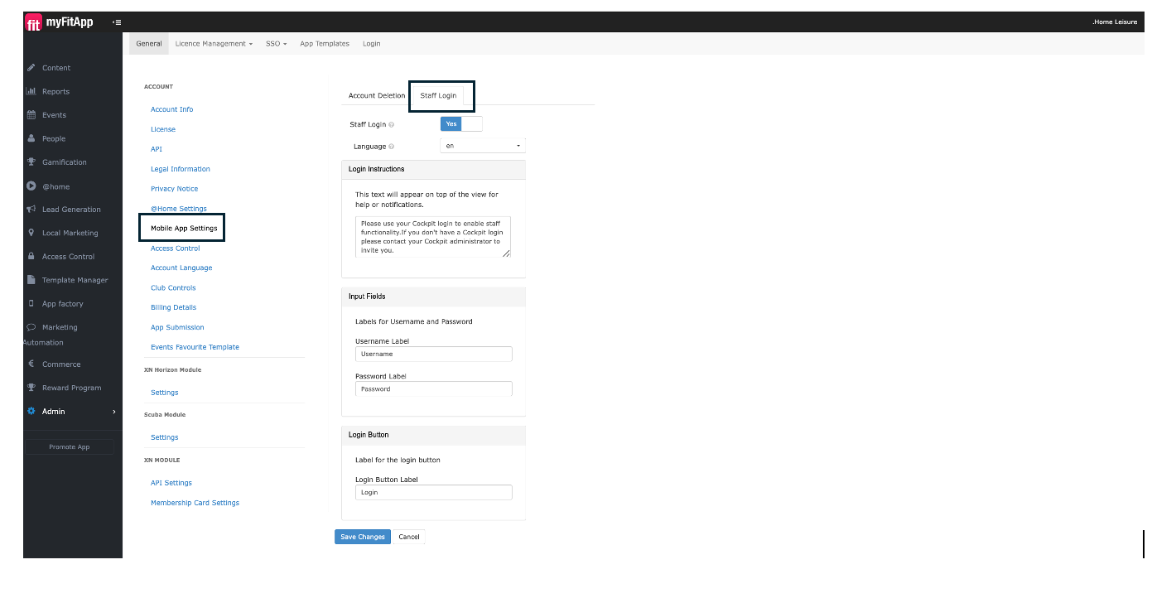
Task: Click the Login Instructions text area
Action: click(x=433, y=237)
